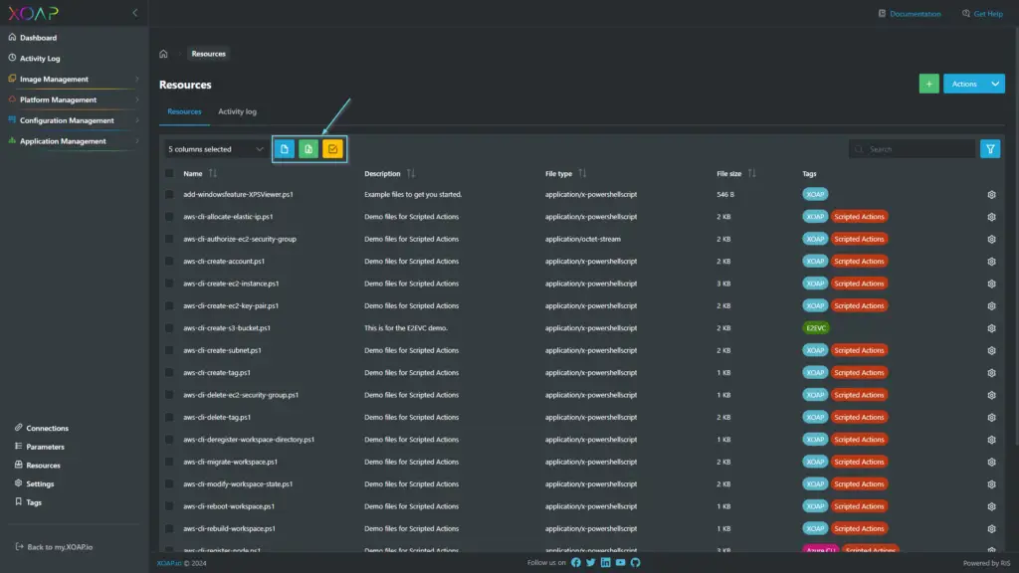Viewport: 1019px width, 573px height.
Task: Open the 5 columns selected dropdown
Action: 216,149
